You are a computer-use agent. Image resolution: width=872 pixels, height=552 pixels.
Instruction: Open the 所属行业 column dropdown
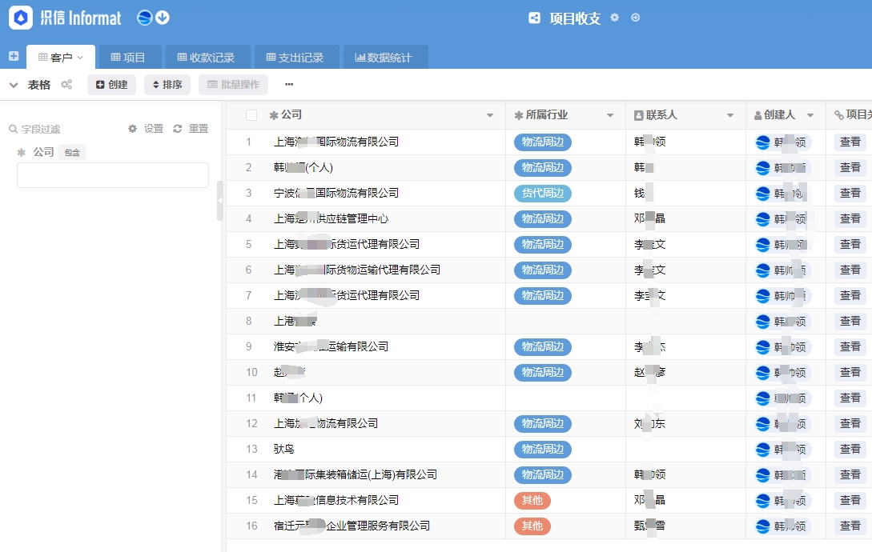610,116
